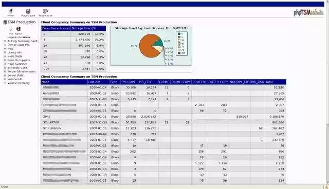329x189 pixels.
Task: Sort by Storage Used column header
Action: 81,28
